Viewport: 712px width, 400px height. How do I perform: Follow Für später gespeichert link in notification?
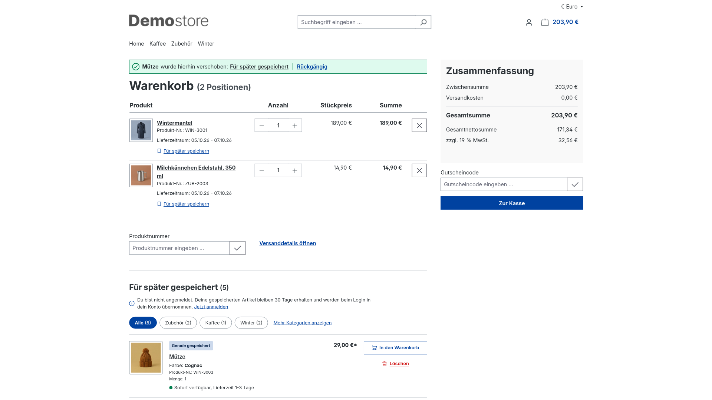point(259,67)
